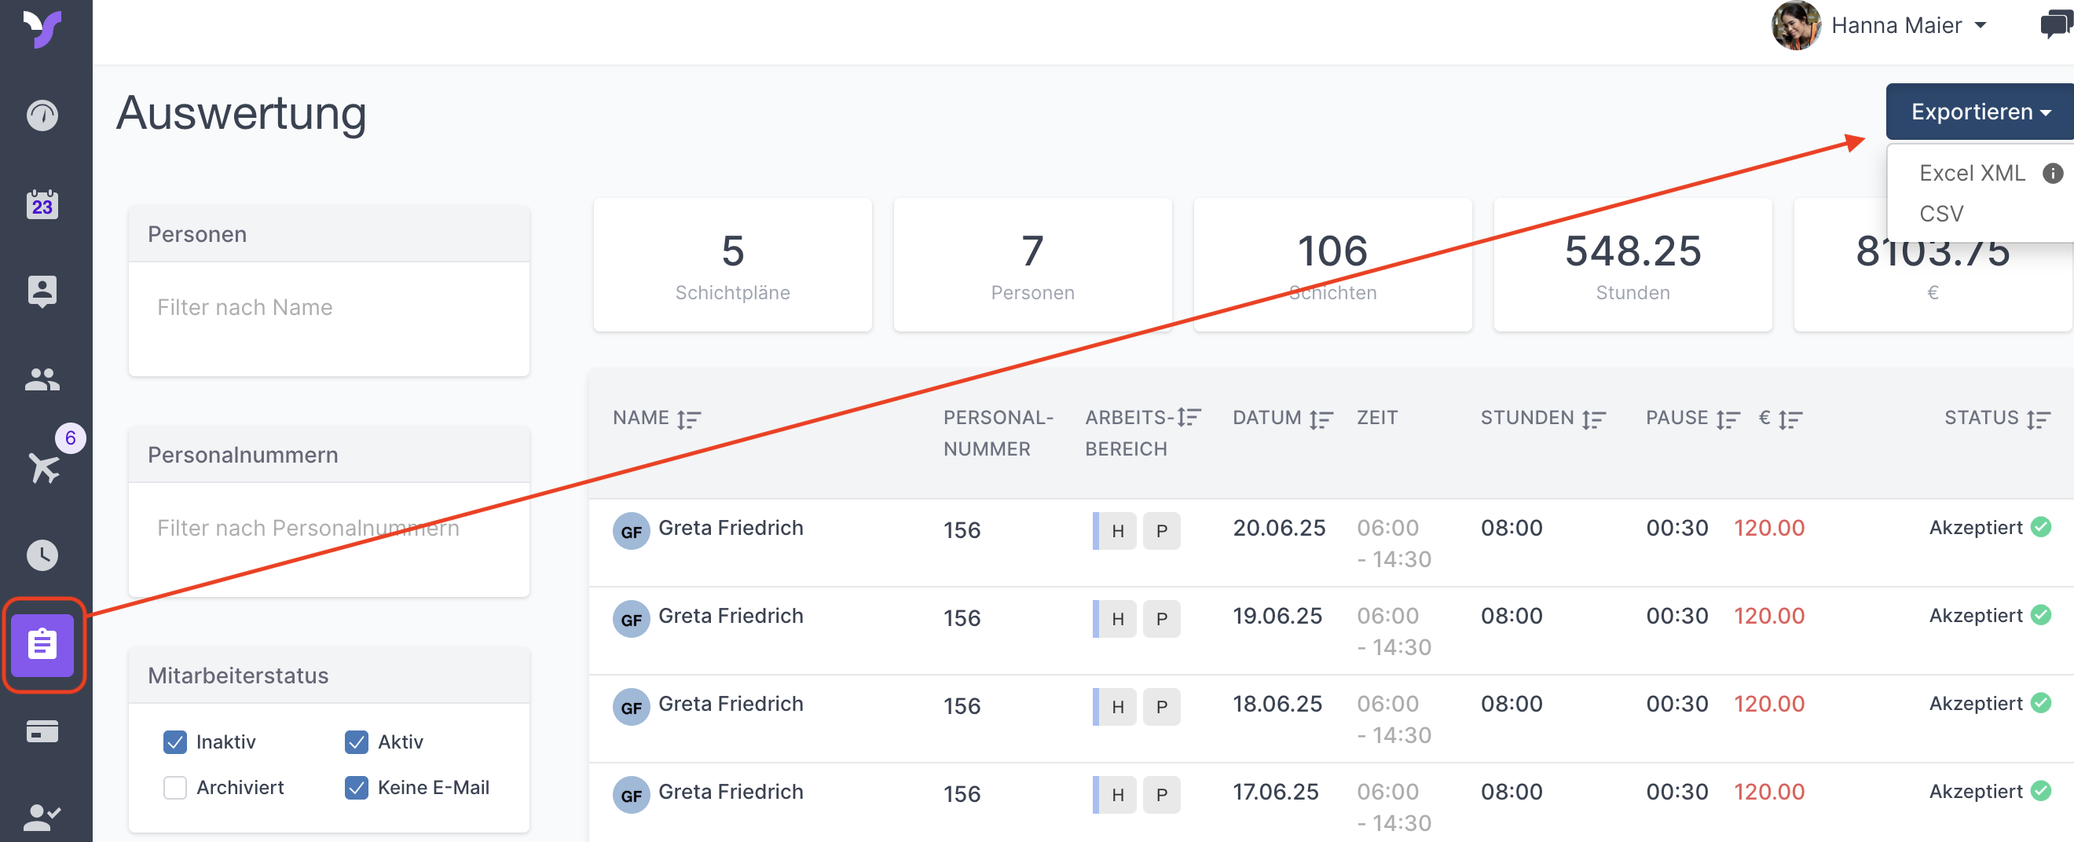2074x842 pixels.
Task: Click the Filter nach Personalnummern field
Action: [x=328, y=528]
